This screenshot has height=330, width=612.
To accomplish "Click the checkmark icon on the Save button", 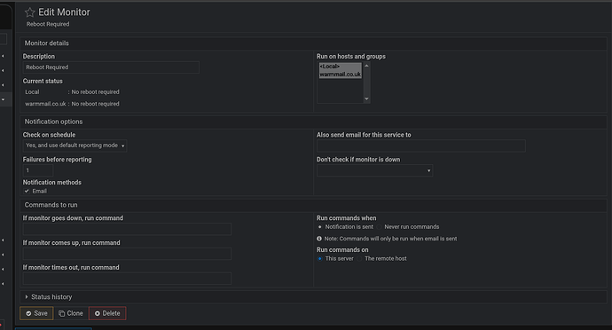I will pyautogui.click(x=28, y=314).
